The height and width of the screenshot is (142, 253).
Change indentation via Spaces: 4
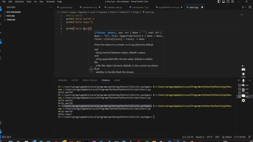tap(200, 137)
